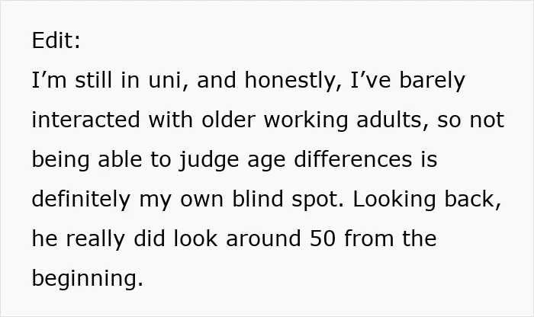Click on the word "older"
Viewport: 534px width, 317px height.
point(229,120)
